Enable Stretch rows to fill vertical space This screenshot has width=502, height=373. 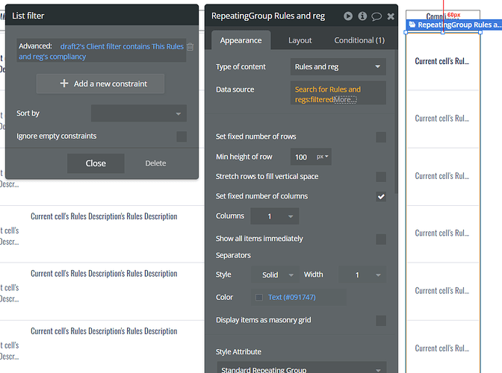coord(381,177)
